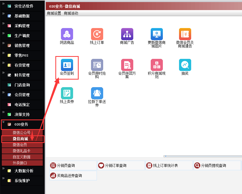Expand the 基础数据 chevron
242x194 pixels.
point(3,14)
